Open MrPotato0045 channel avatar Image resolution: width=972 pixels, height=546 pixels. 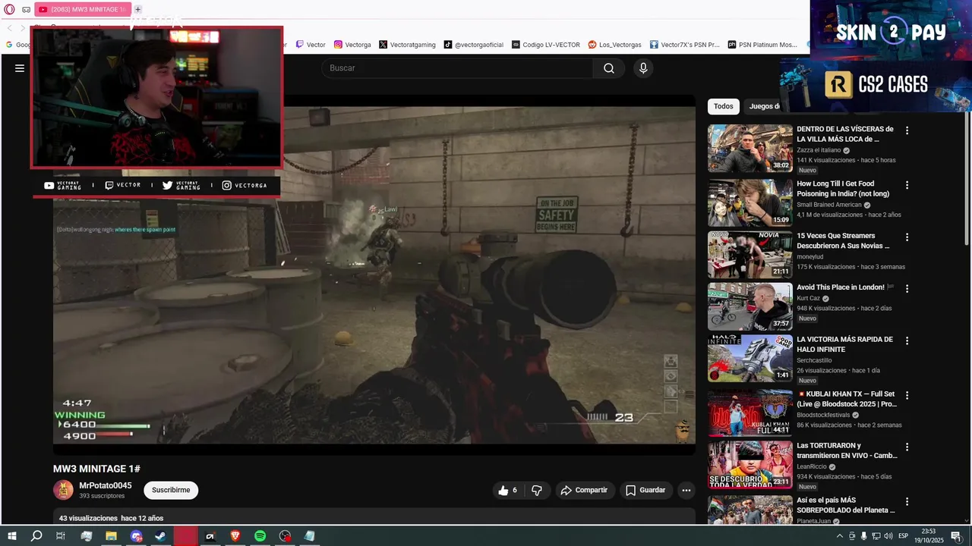pyautogui.click(x=63, y=490)
